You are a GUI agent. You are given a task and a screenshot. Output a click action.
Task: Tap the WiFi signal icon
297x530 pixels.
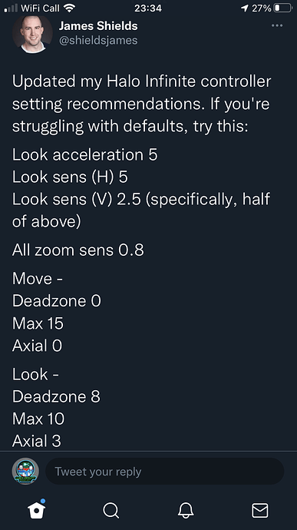pyautogui.click(x=69, y=8)
